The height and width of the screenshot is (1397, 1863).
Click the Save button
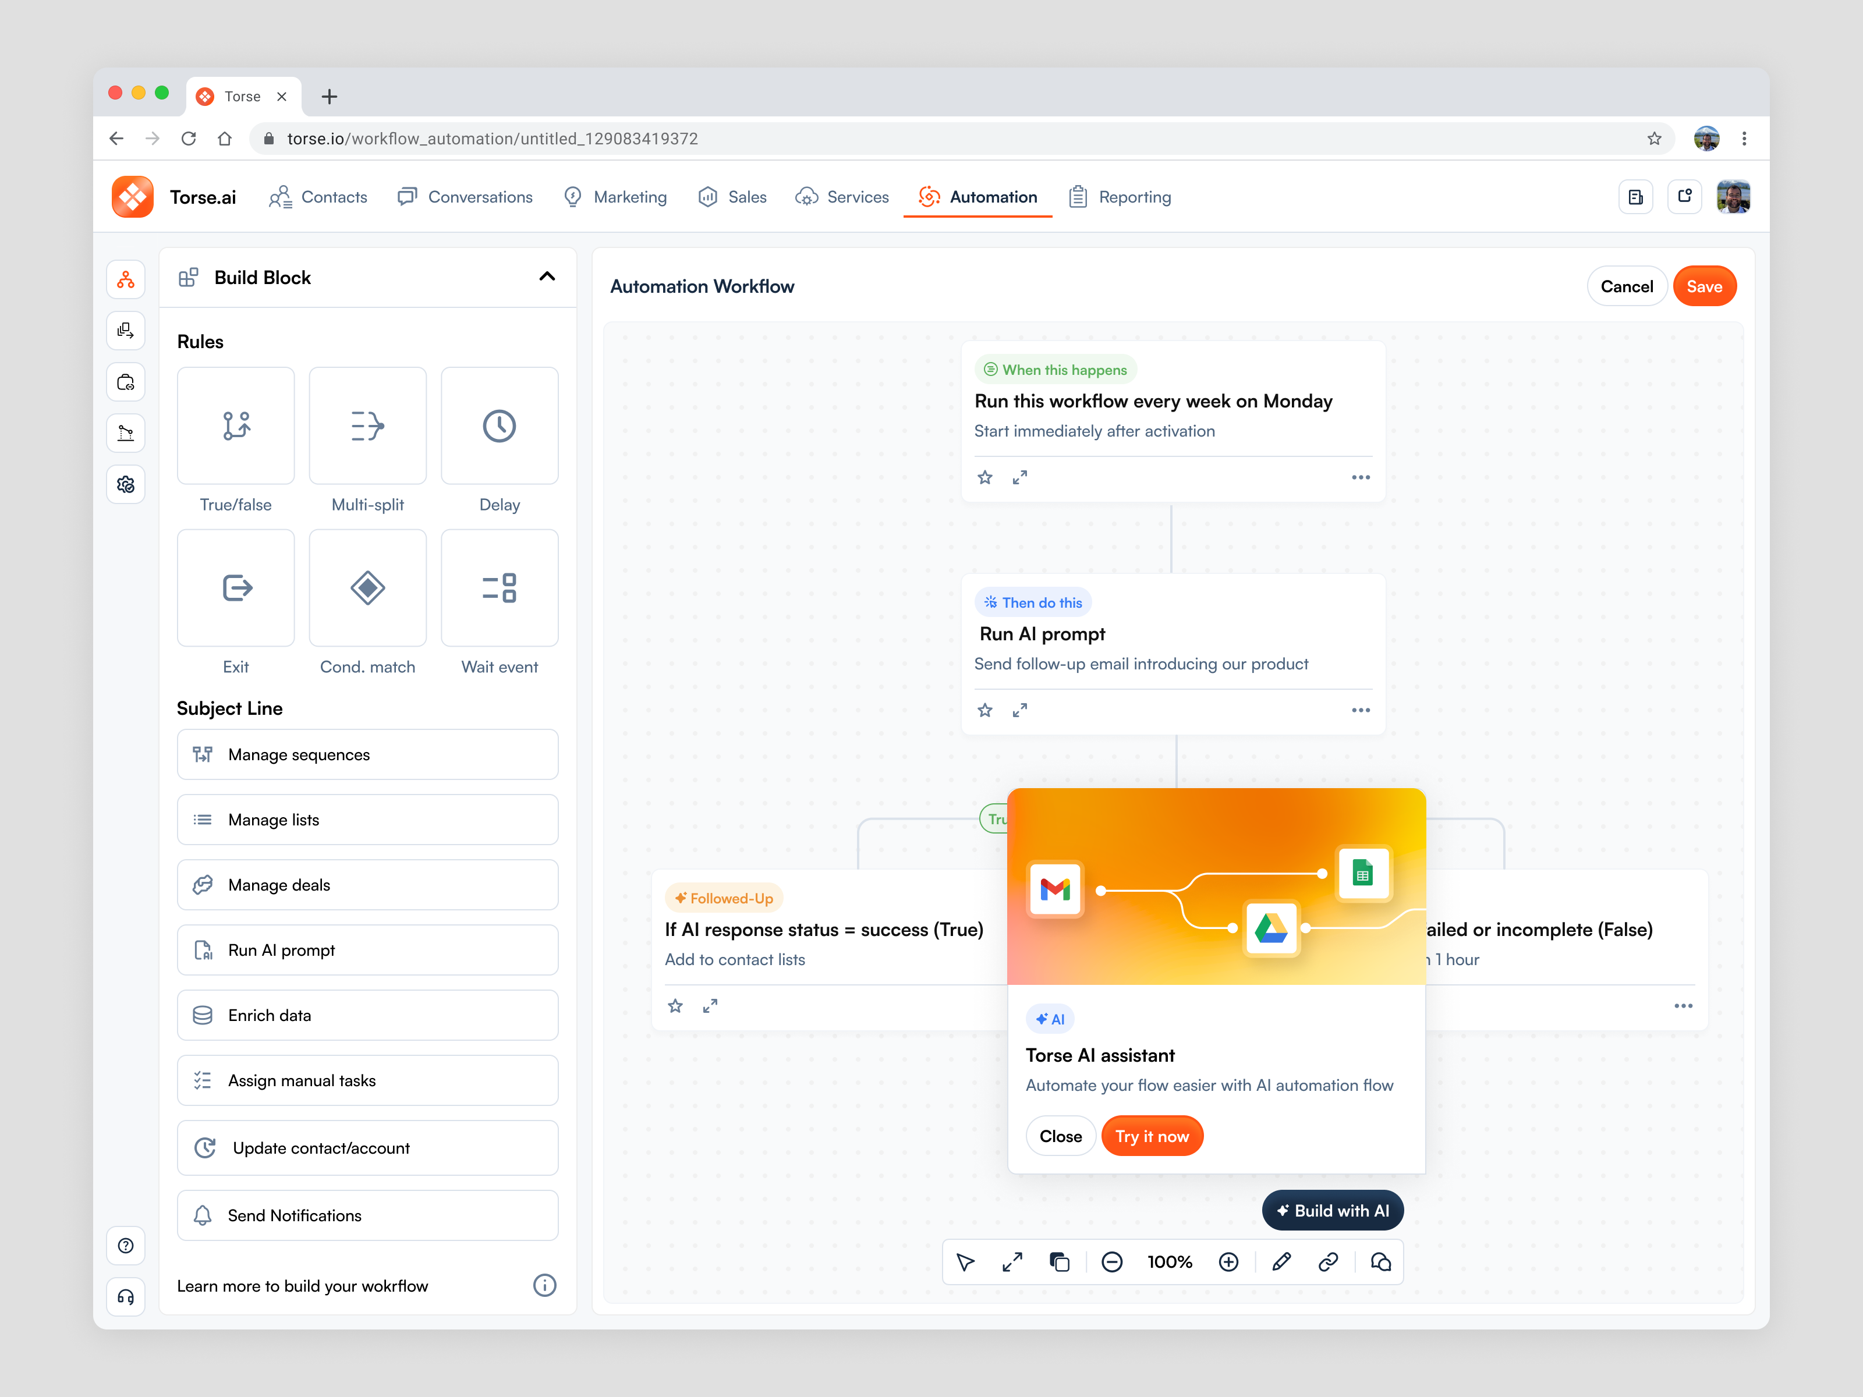[1705, 286]
